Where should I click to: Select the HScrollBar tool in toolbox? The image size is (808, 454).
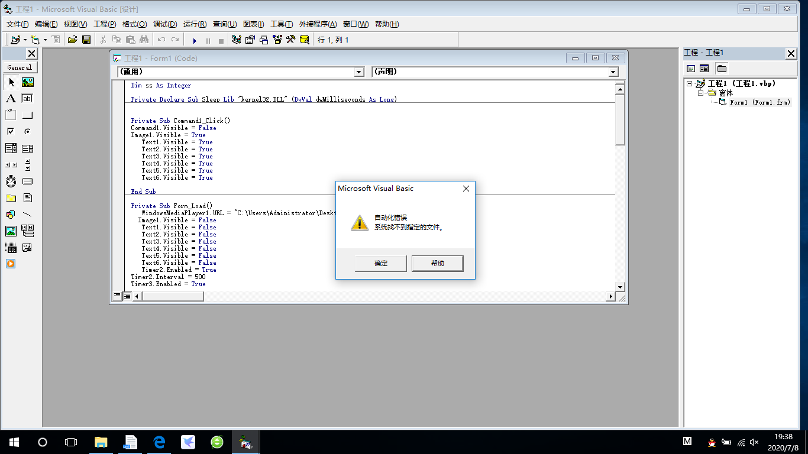coord(11,165)
